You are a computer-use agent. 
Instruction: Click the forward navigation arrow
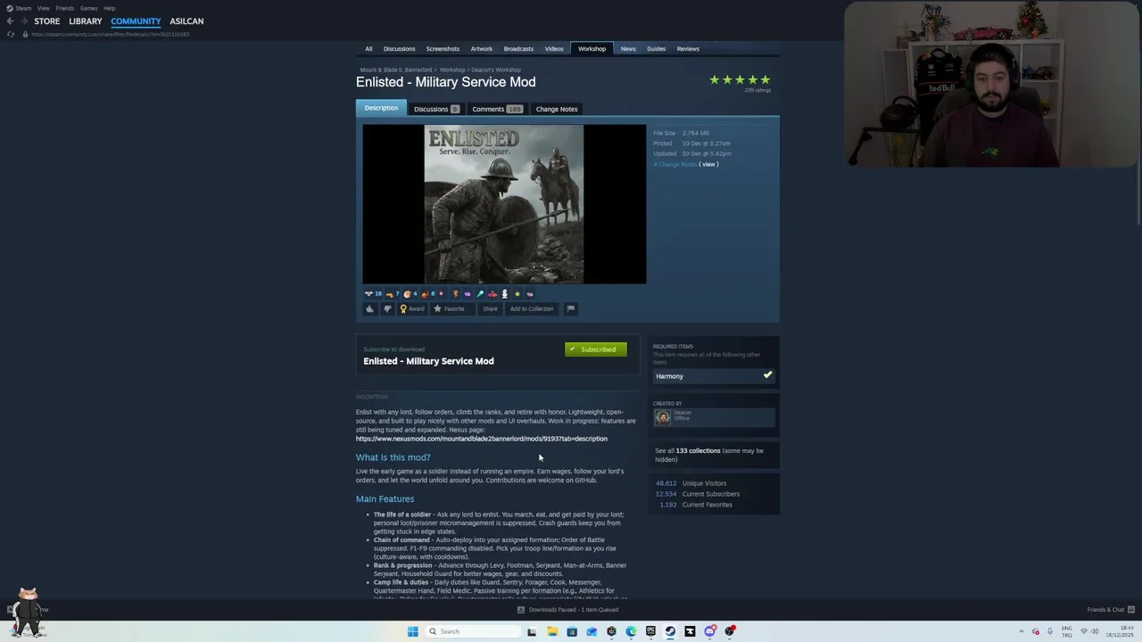tap(23, 21)
